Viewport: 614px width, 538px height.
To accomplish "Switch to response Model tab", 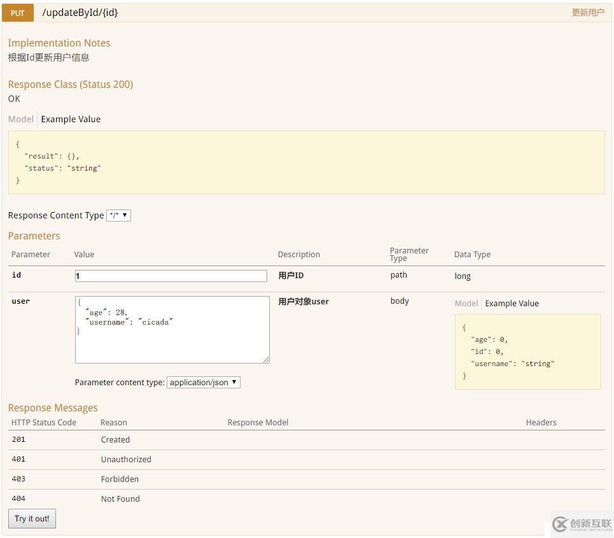I will pyautogui.click(x=21, y=119).
